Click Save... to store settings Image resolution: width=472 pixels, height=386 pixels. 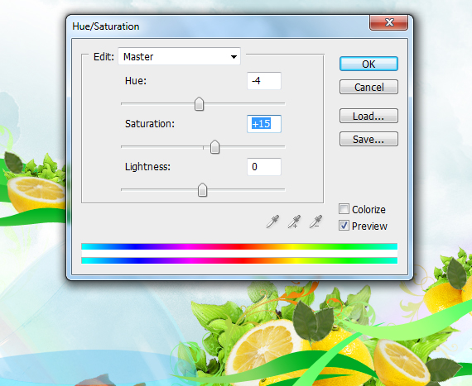368,139
